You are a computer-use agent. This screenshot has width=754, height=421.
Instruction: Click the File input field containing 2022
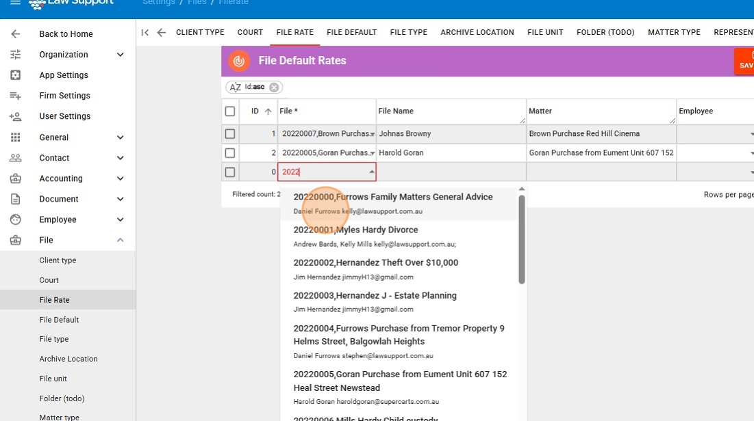click(x=322, y=172)
